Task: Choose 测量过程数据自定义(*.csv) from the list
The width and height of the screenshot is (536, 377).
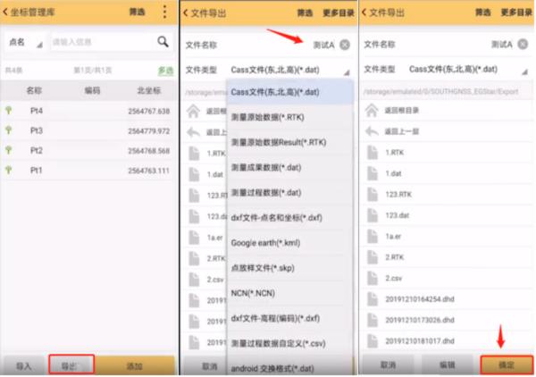Action: pos(289,343)
